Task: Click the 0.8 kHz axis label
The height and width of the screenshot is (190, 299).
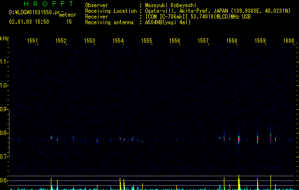Action: tap(4, 133)
